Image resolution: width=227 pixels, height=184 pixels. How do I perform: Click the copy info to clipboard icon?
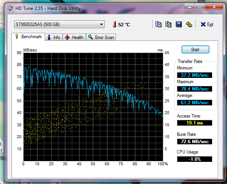pyautogui.click(x=158, y=24)
